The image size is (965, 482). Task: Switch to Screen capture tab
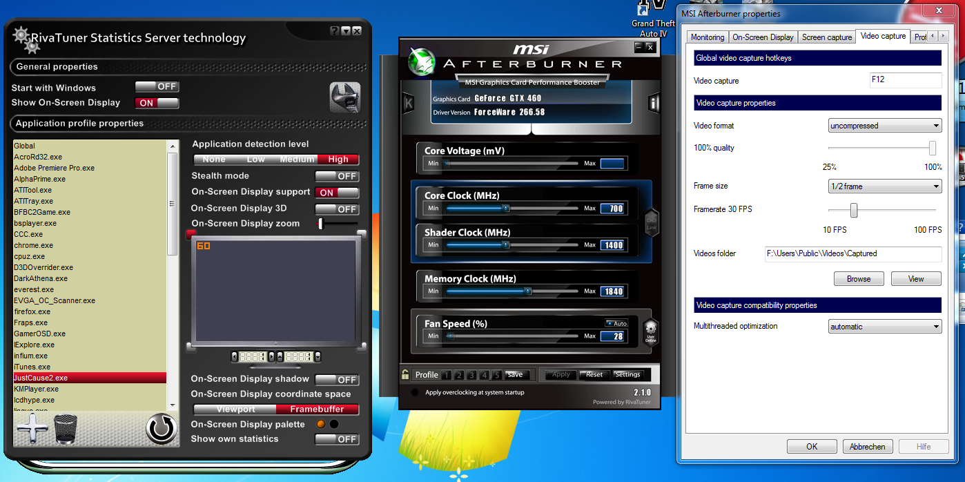827,37
